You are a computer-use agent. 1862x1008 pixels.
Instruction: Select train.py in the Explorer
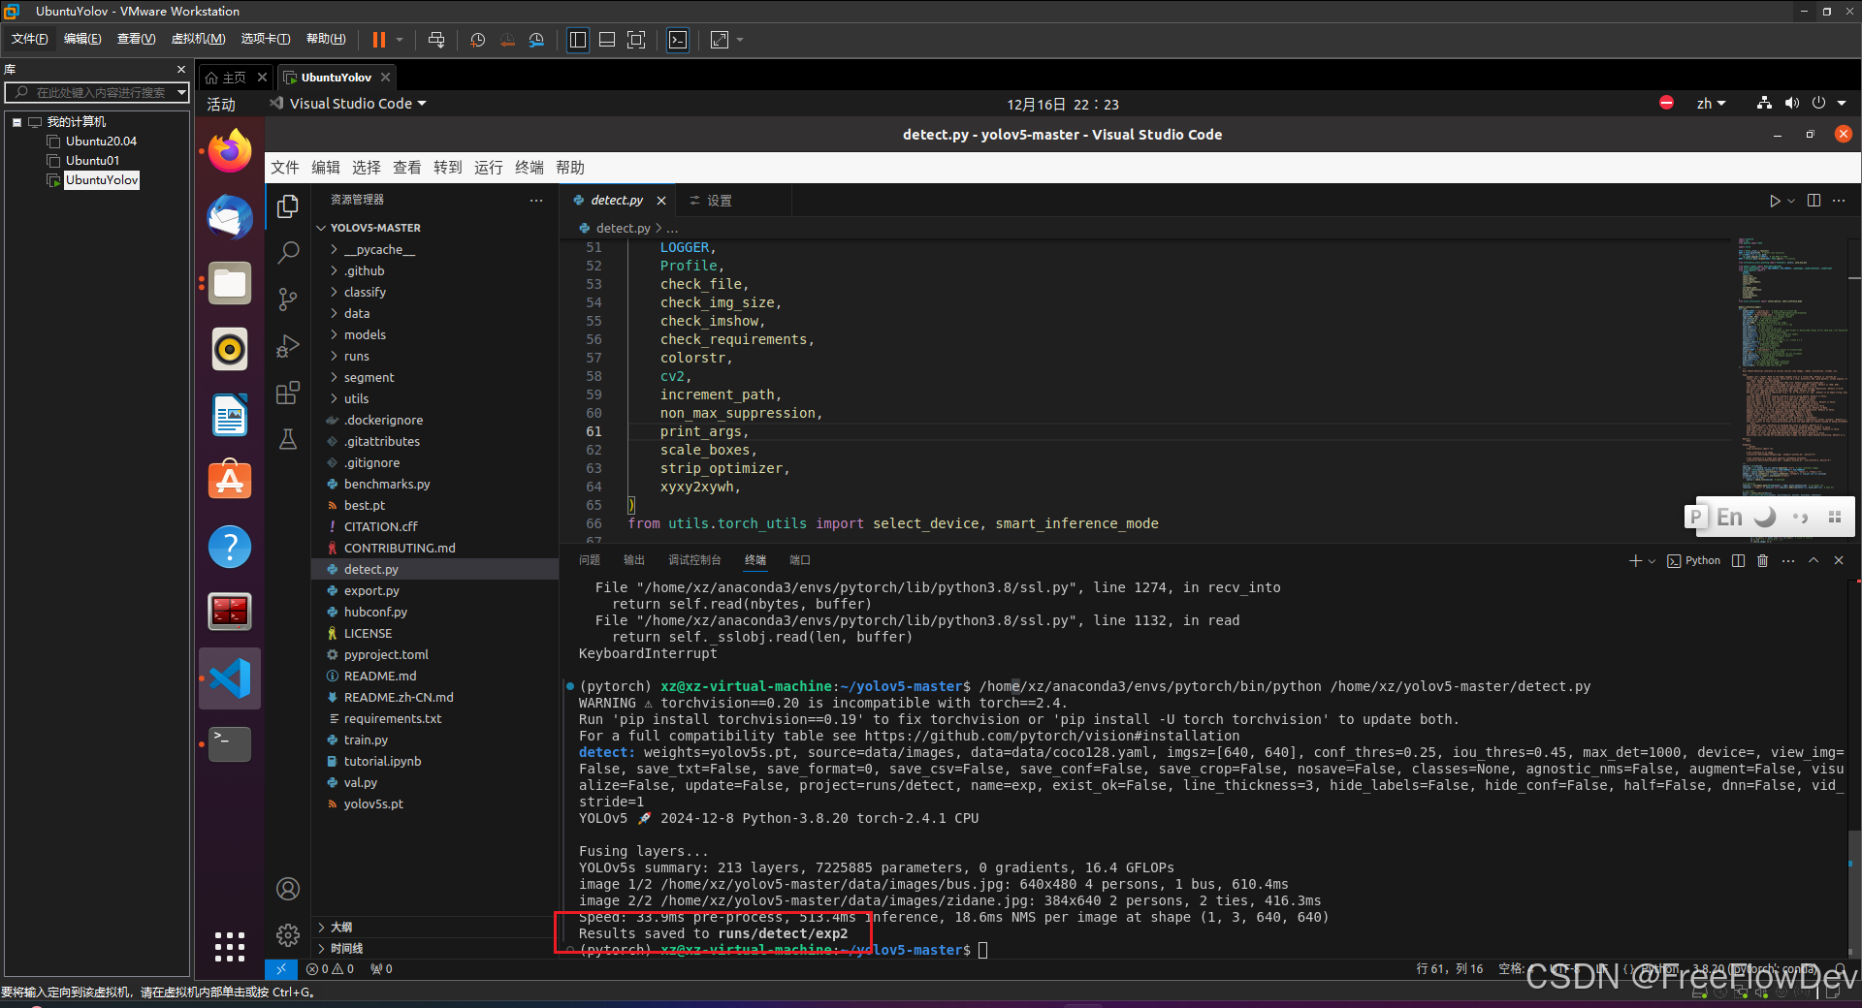point(366,740)
